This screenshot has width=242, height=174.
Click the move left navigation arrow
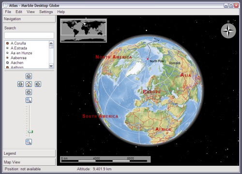(20, 84)
